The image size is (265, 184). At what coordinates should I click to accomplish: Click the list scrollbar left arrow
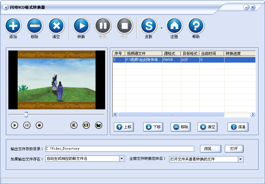[x=115, y=115]
